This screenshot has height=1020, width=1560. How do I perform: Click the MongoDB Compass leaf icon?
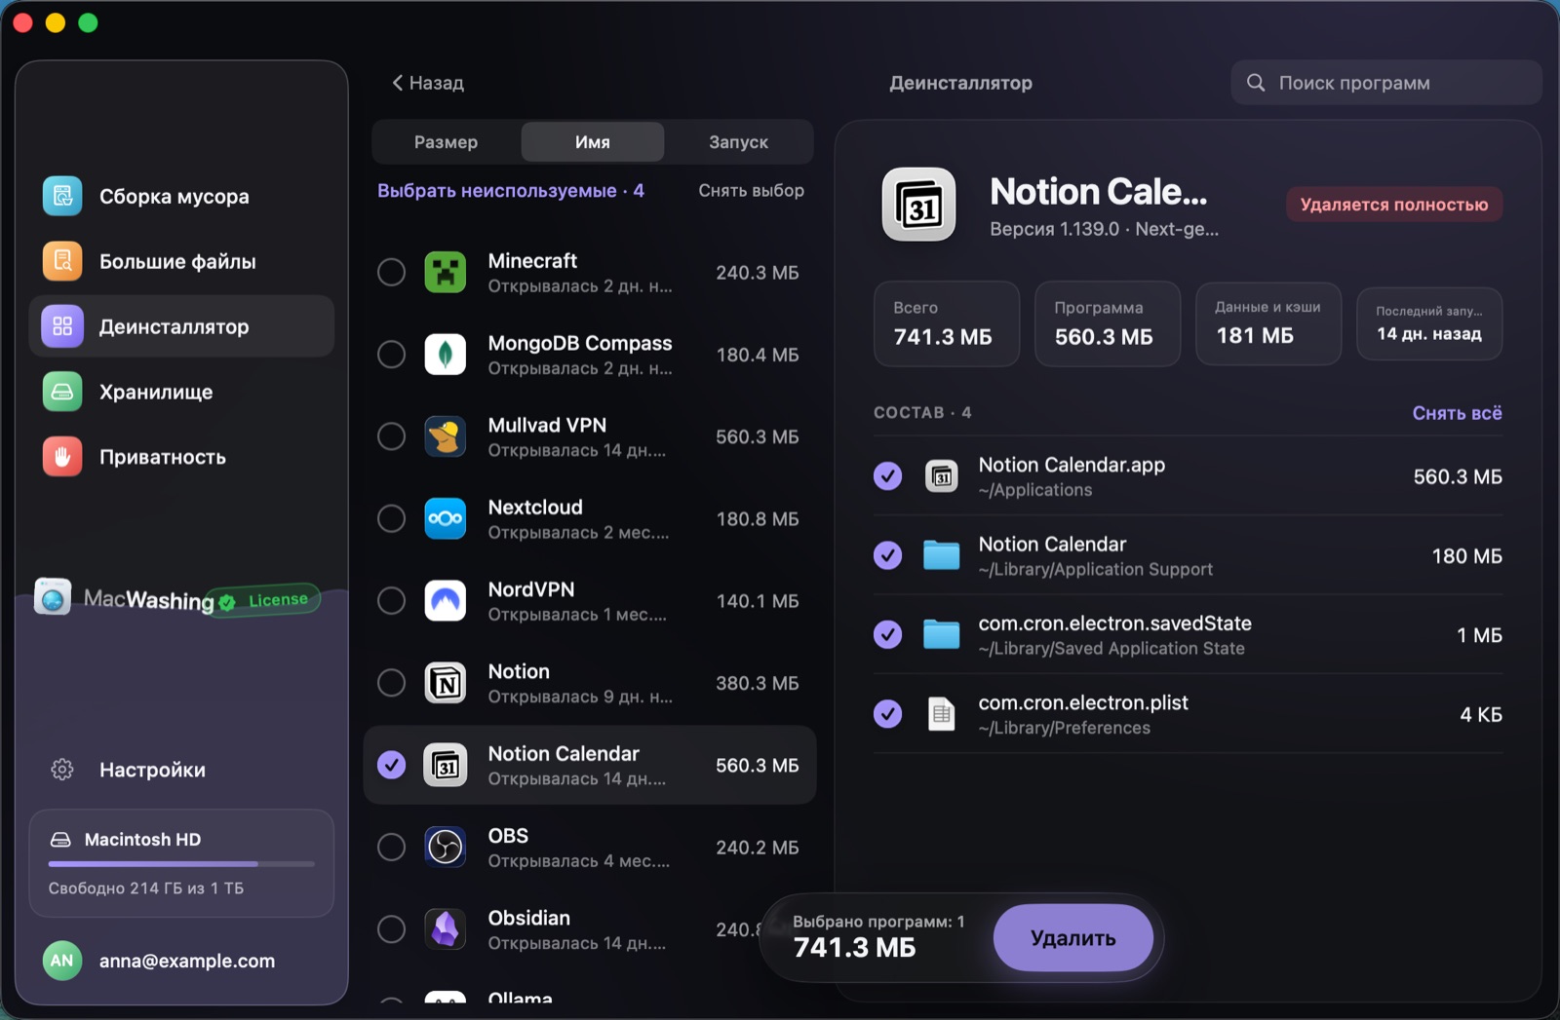pos(446,355)
